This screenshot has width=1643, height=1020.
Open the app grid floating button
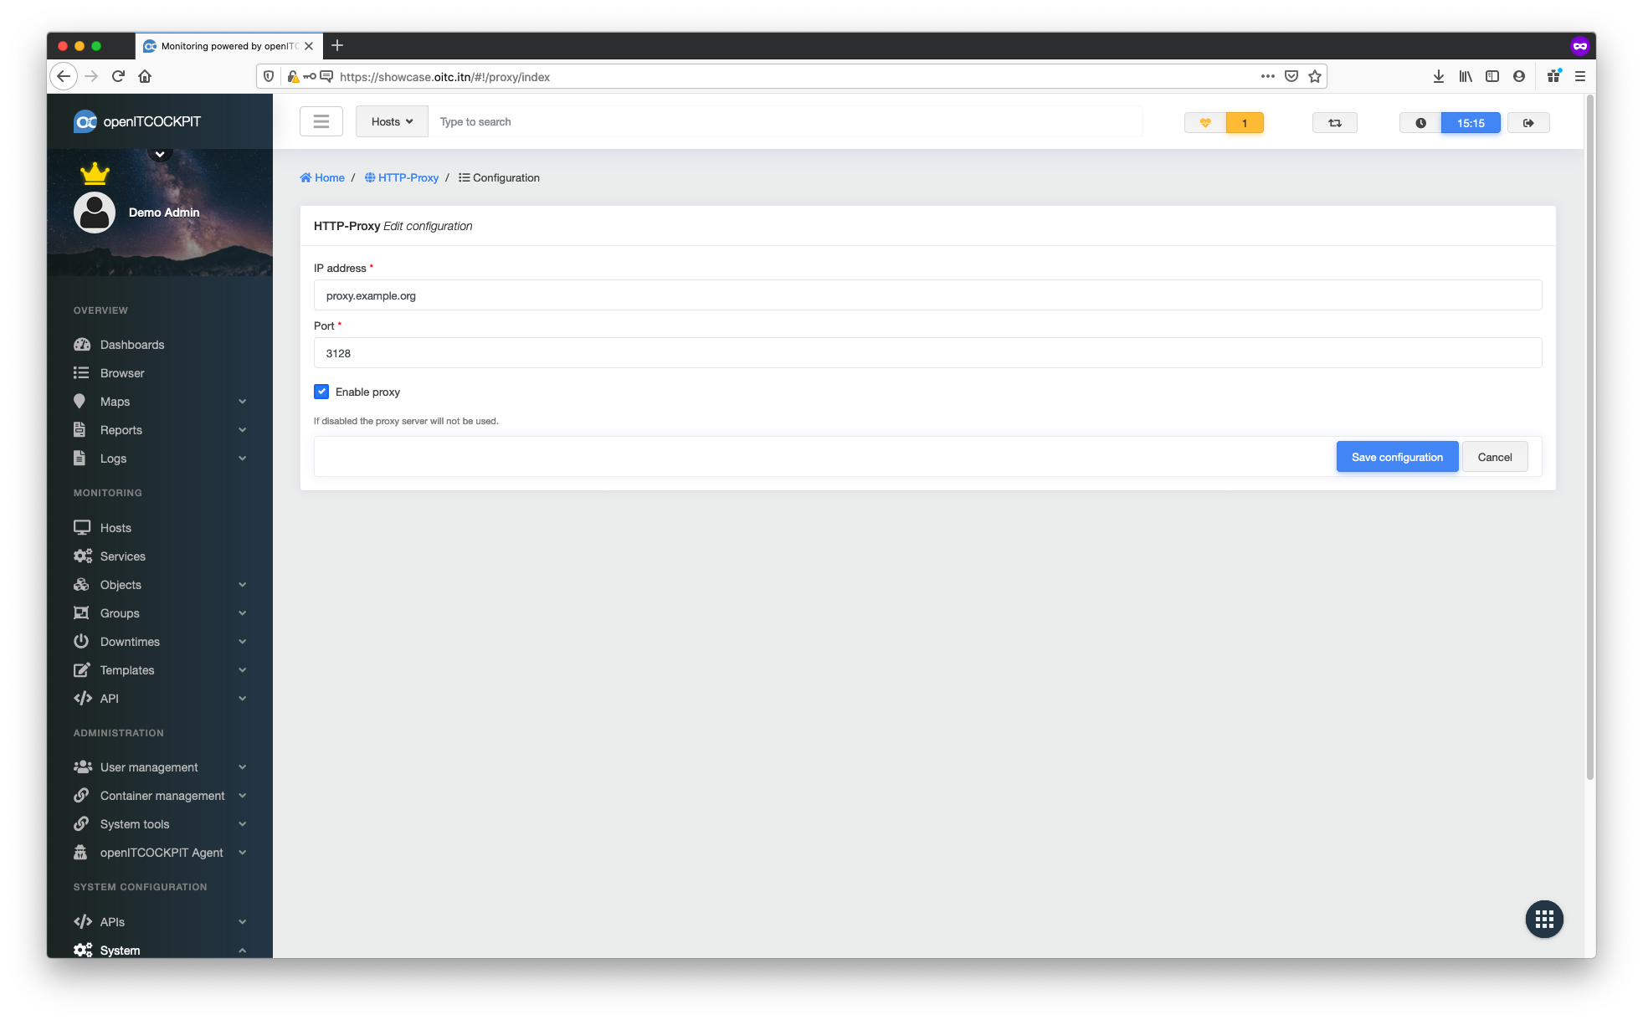(x=1544, y=920)
